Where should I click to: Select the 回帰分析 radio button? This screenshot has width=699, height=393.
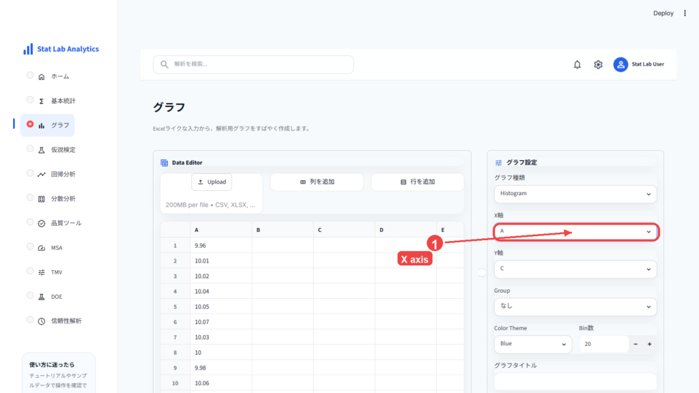(30, 173)
